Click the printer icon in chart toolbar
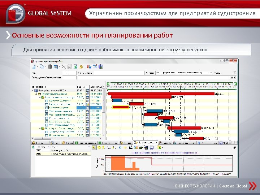The image size is (260, 195). coord(141,147)
